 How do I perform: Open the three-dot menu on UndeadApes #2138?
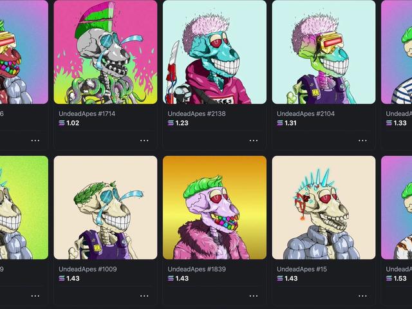click(253, 140)
